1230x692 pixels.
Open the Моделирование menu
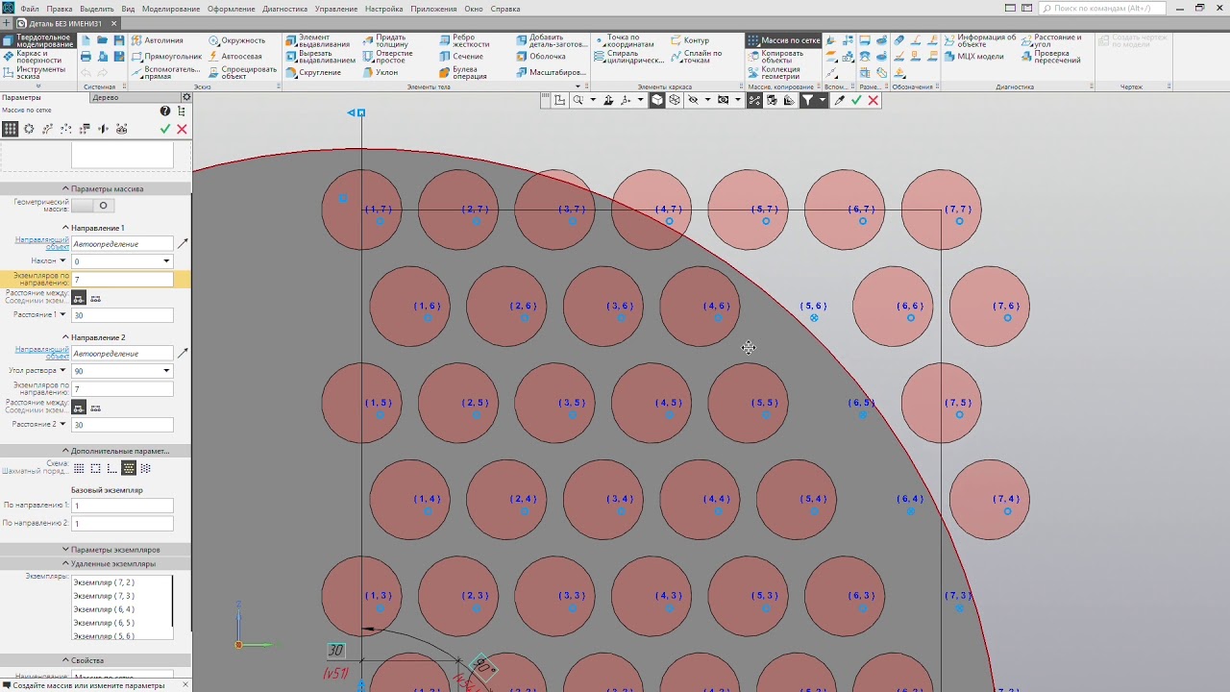170,9
